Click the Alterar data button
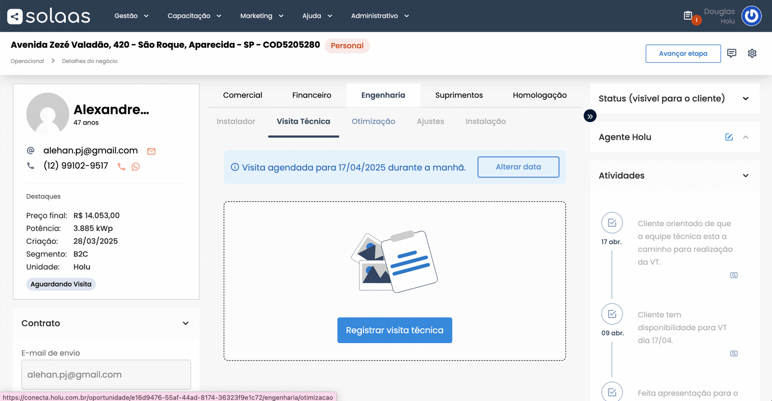Image resolution: width=772 pixels, height=401 pixels. click(518, 167)
